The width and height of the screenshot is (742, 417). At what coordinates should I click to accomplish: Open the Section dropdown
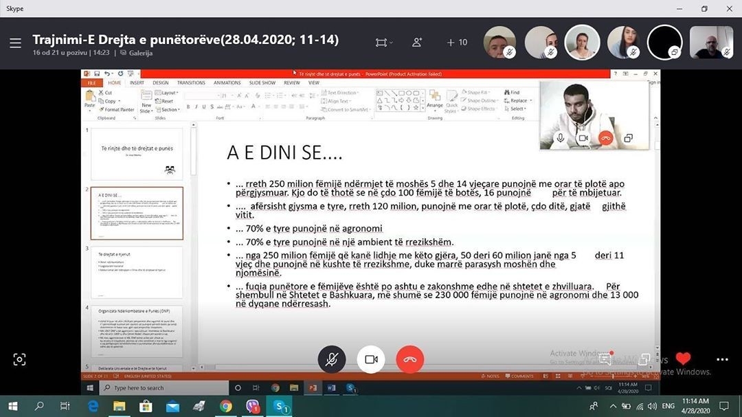[168, 110]
